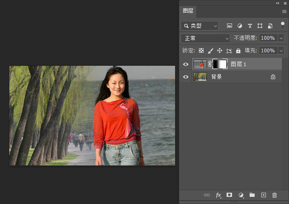
Task: Click the lock icon on 背景 layer
Action: coord(273,77)
